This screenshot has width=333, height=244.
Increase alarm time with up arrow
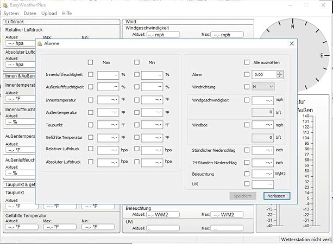(280, 72)
